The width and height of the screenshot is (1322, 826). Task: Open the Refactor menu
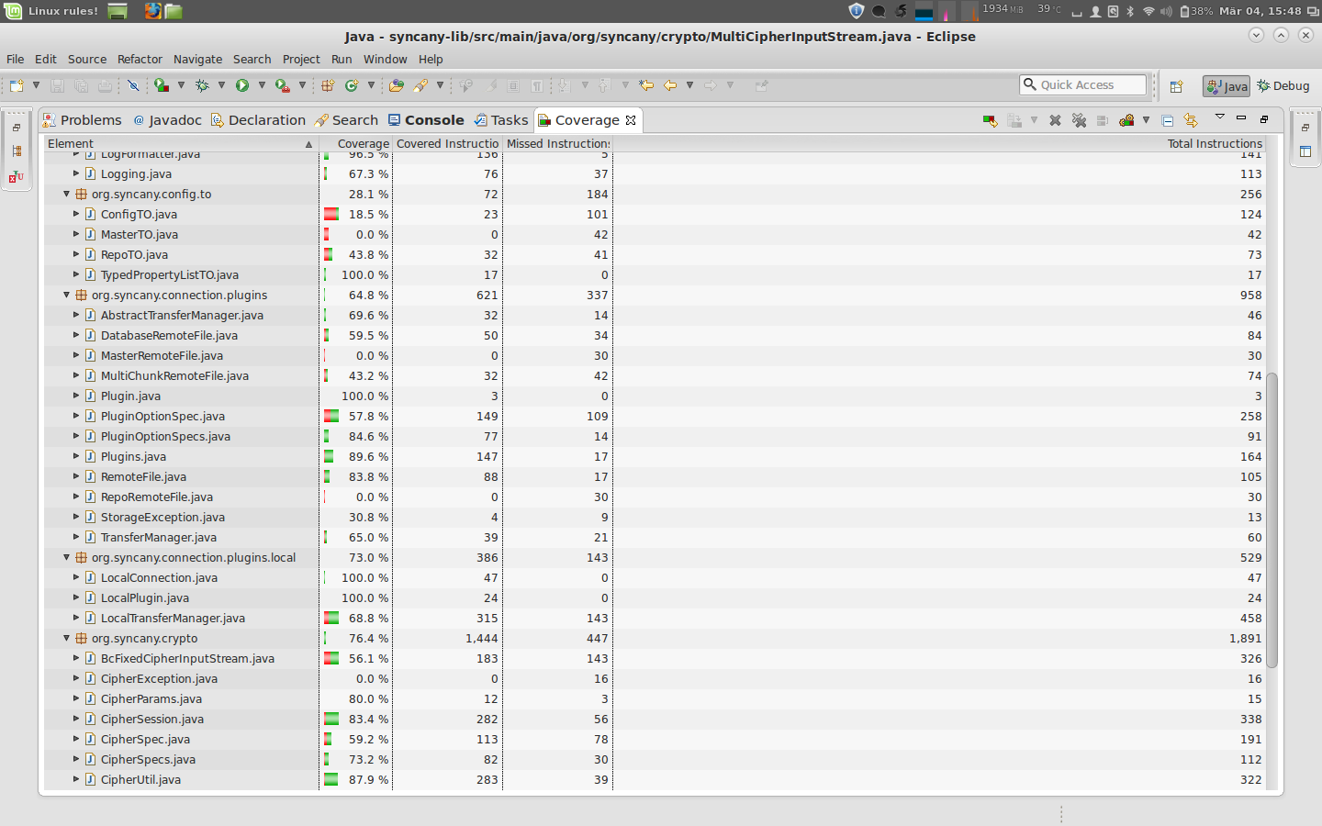click(140, 59)
